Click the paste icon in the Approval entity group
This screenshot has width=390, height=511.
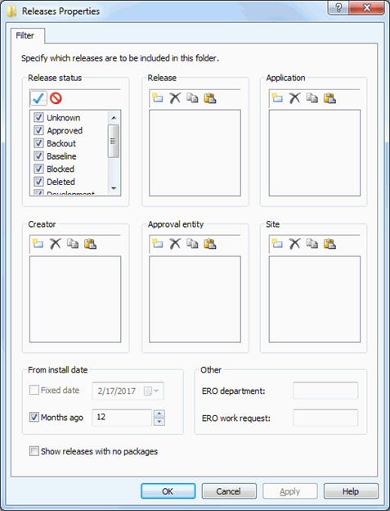tap(210, 243)
